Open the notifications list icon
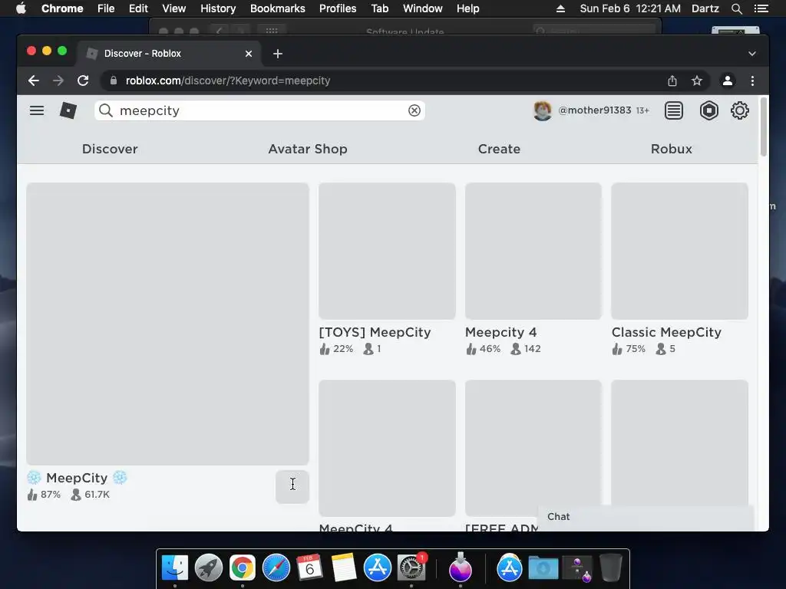This screenshot has height=589, width=786. point(674,110)
